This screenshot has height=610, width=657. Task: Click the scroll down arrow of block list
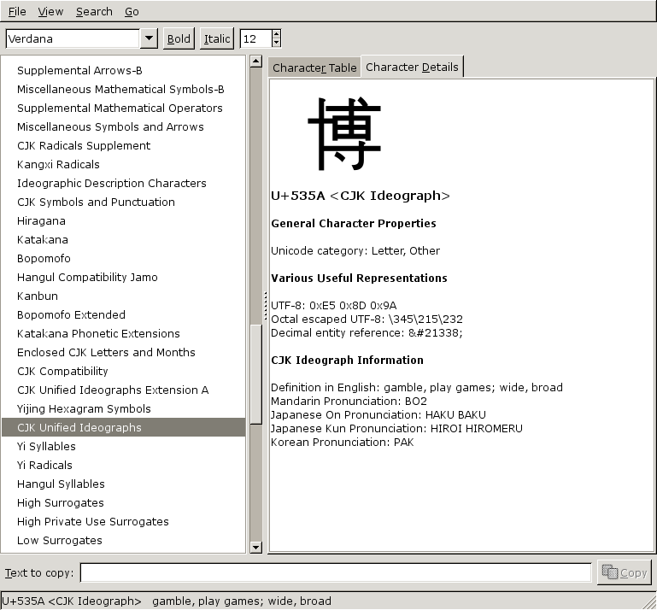click(255, 547)
